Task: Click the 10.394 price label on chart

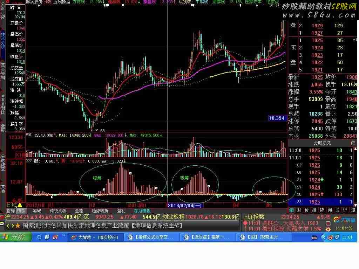Action: coord(277,118)
